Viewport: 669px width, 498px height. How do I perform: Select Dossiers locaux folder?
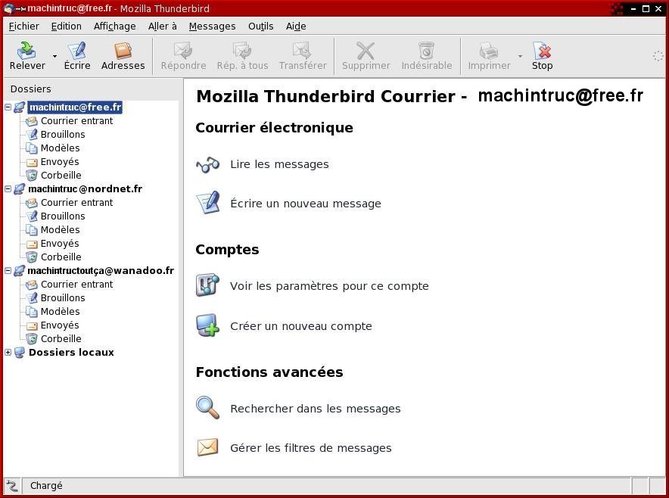coord(71,353)
